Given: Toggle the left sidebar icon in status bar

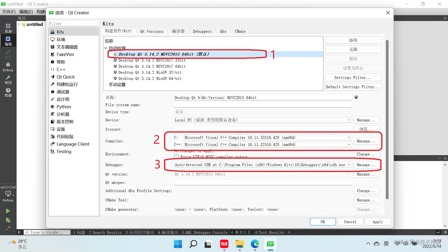Looking at the screenshot, I should tap(19, 232).
